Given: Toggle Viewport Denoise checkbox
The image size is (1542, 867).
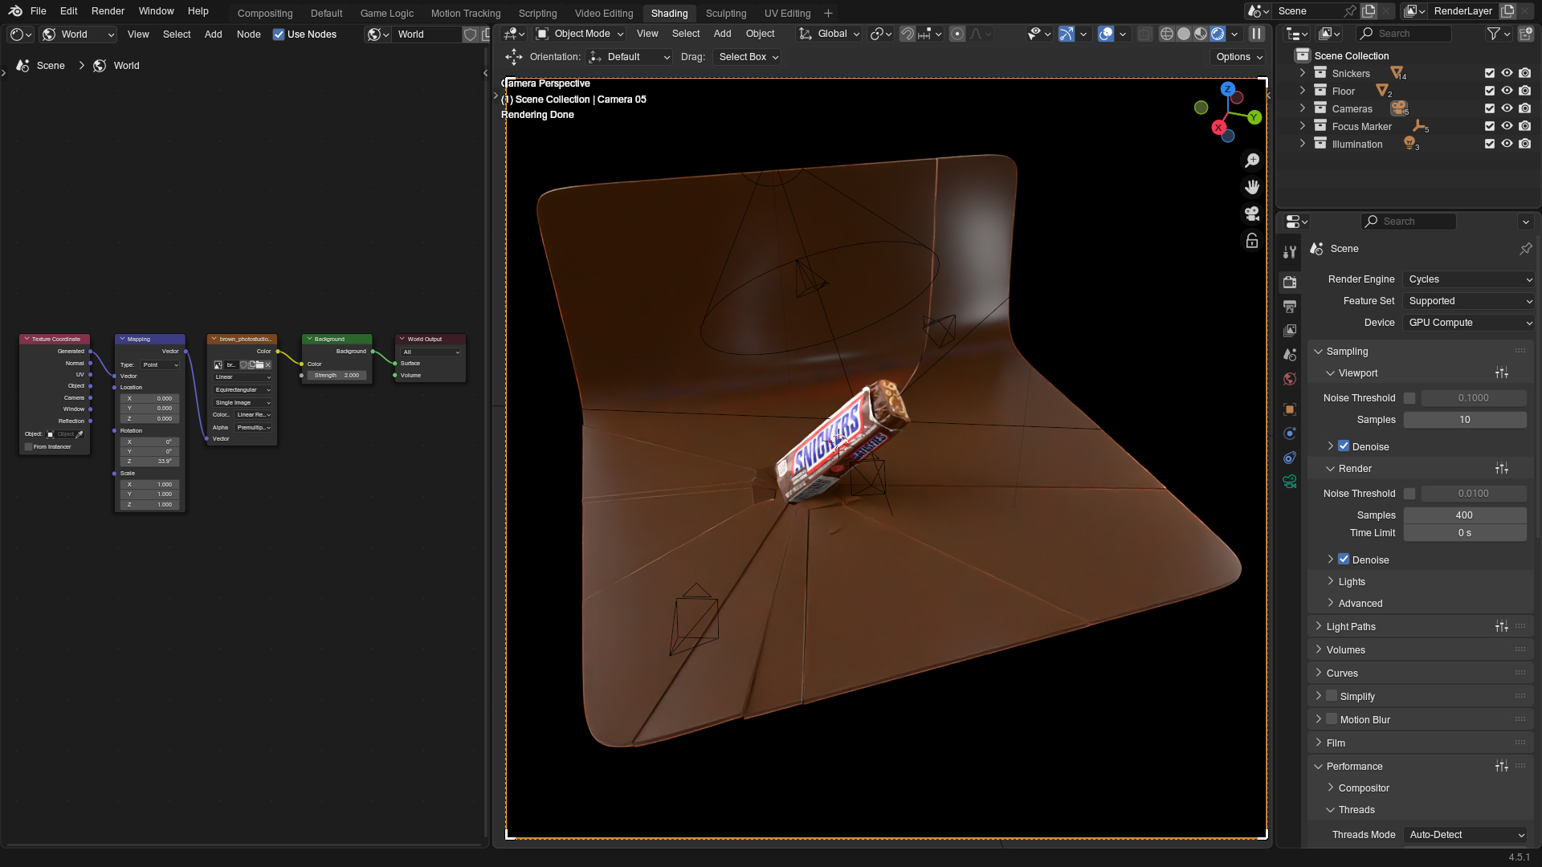Looking at the screenshot, I should 1344,446.
